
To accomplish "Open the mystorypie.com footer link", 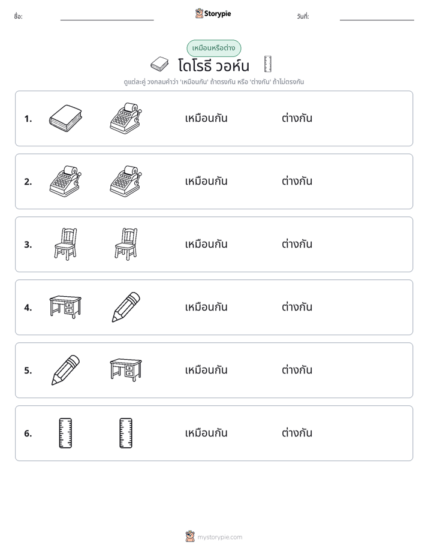I will click(x=214, y=537).
